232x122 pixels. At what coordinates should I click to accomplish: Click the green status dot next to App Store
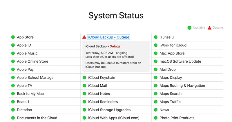[x=13, y=37]
